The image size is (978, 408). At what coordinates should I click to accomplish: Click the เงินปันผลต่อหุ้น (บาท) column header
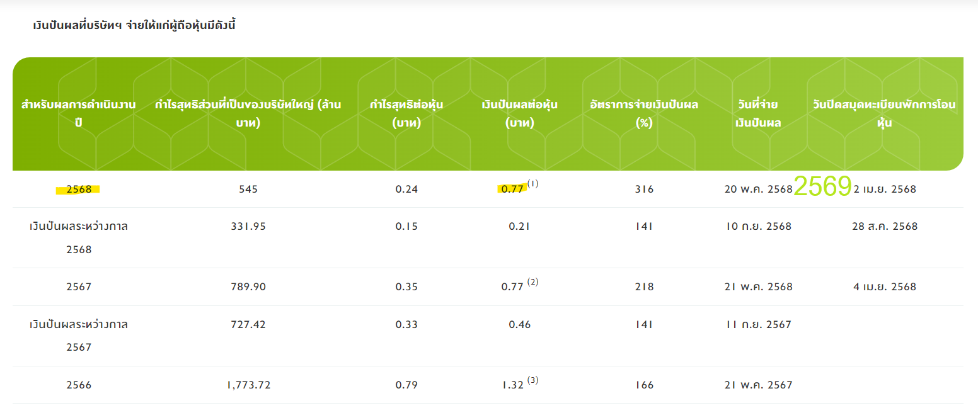click(x=519, y=113)
